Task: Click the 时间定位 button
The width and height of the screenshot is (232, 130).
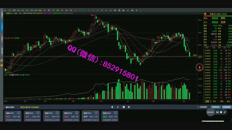Action: pos(216,107)
